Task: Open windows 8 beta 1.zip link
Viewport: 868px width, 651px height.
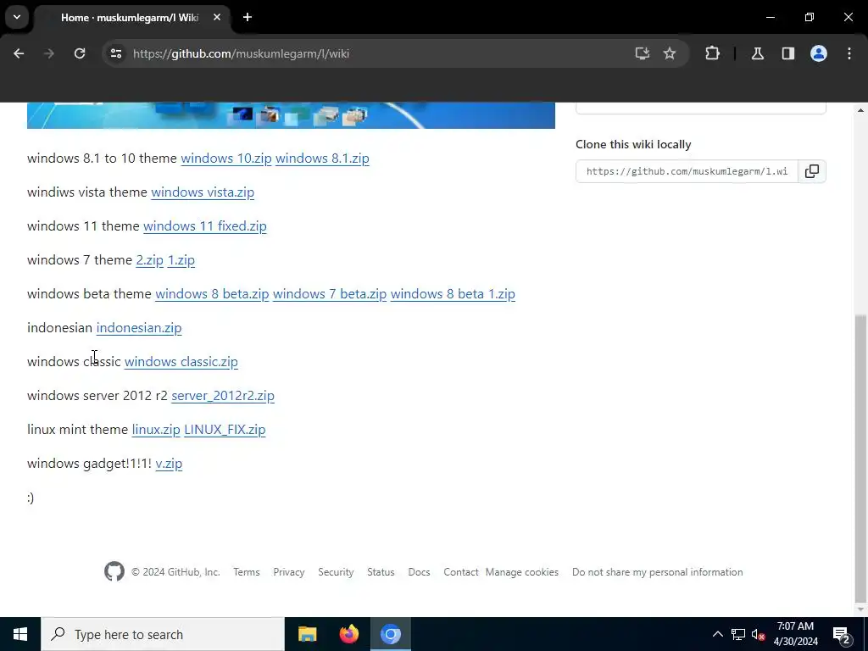Action: [x=453, y=294]
